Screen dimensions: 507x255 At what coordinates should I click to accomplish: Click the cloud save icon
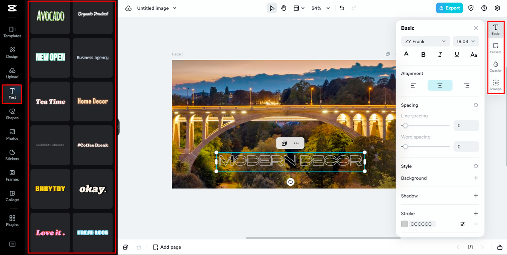[x=128, y=8]
